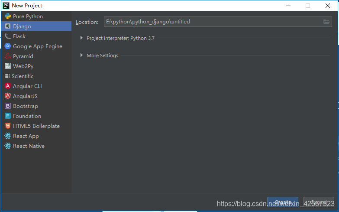Click the Angular CLI shield icon
Screen dimensions: 339x212
[8, 86]
